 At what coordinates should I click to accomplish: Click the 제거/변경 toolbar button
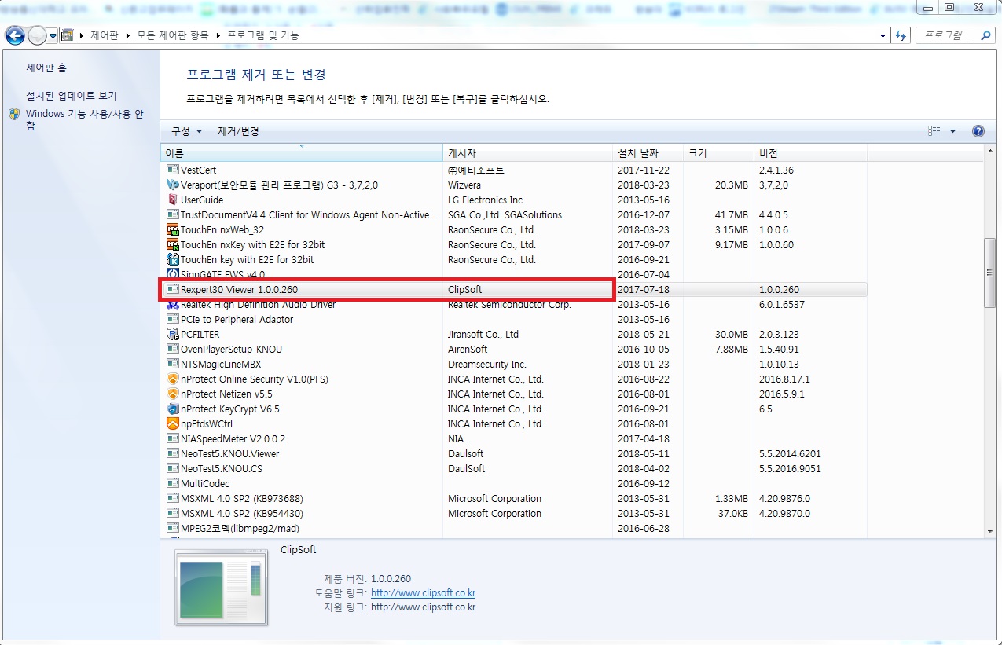pos(238,131)
